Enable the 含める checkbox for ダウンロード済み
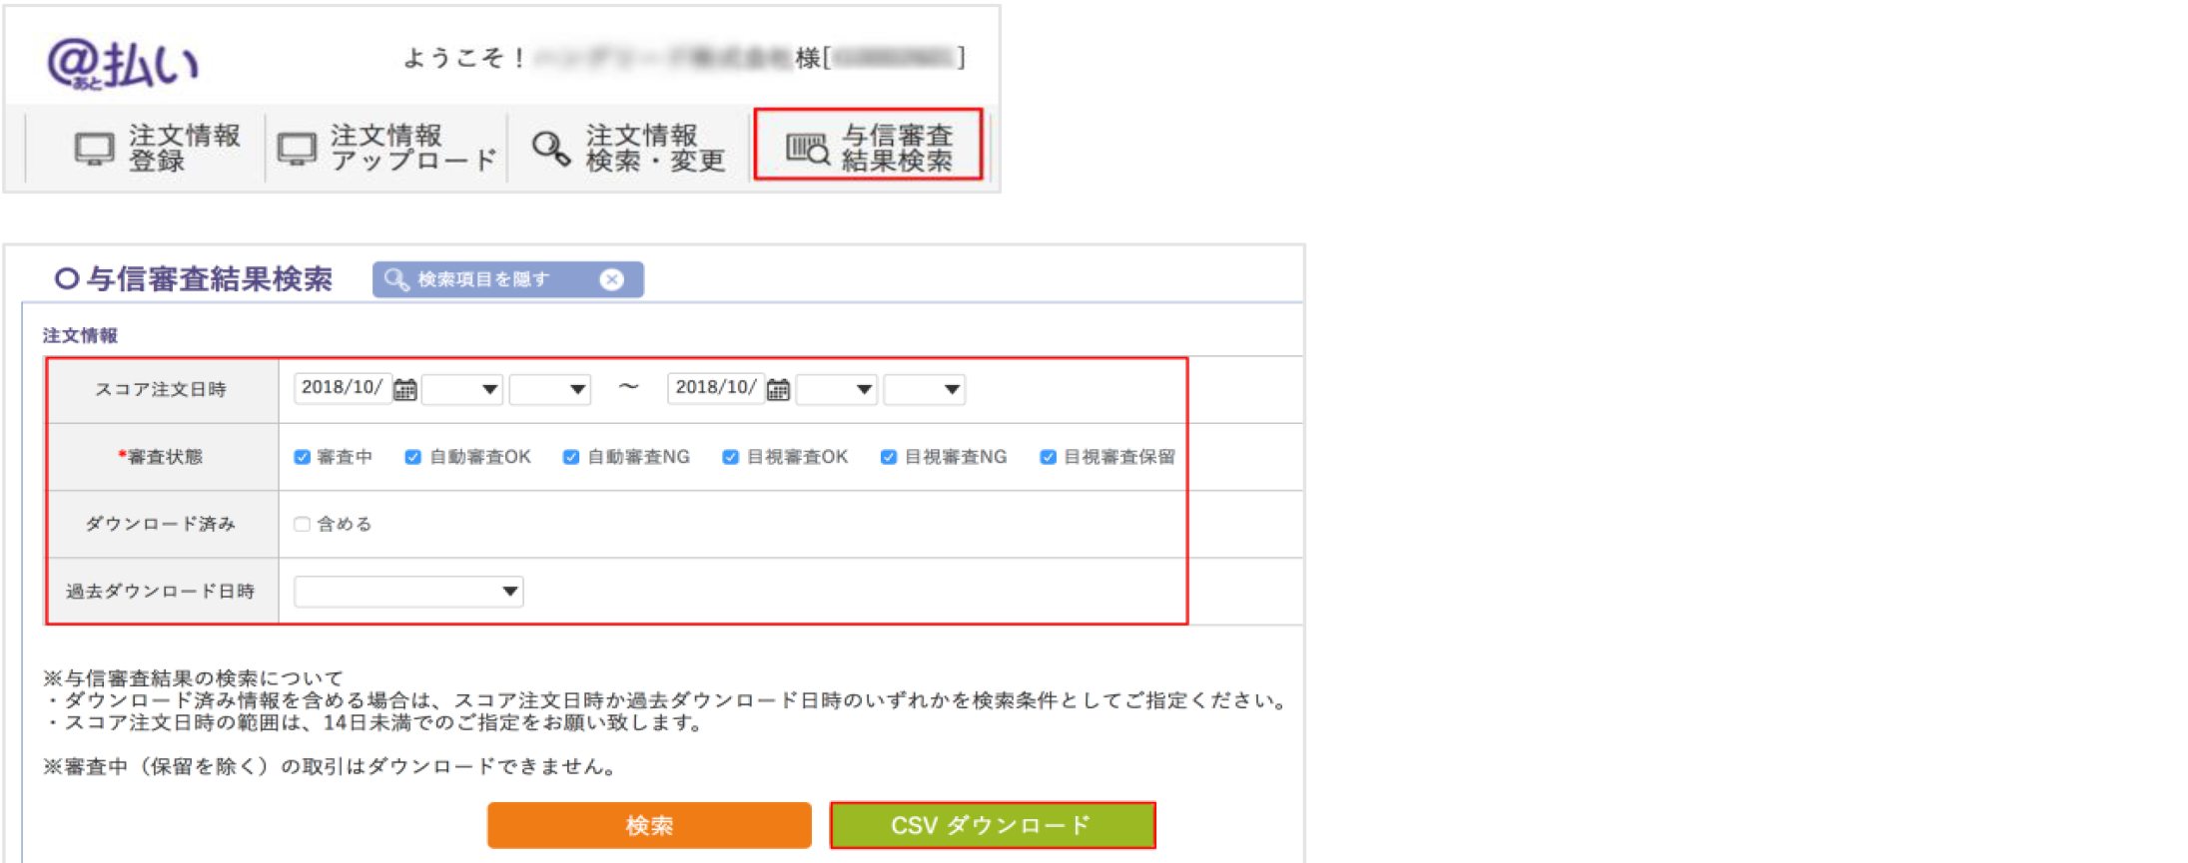This screenshot has width=2188, height=863. pyautogui.click(x=302, y=524)
